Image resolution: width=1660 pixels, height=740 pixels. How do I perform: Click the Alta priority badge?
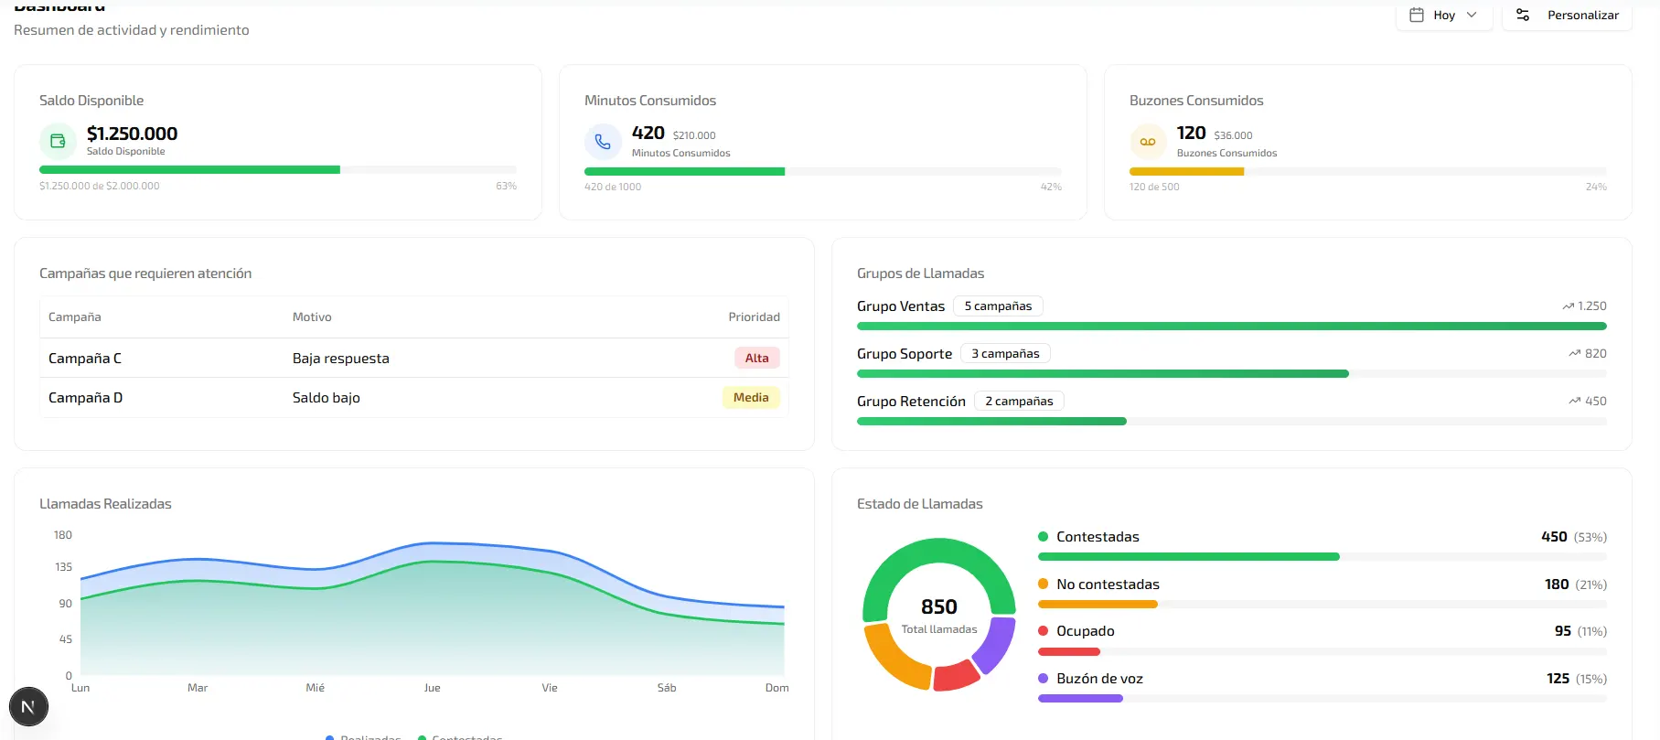pos(756,359)
